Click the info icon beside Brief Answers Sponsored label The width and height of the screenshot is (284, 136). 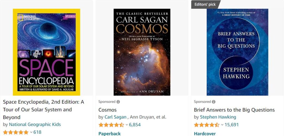214,102
